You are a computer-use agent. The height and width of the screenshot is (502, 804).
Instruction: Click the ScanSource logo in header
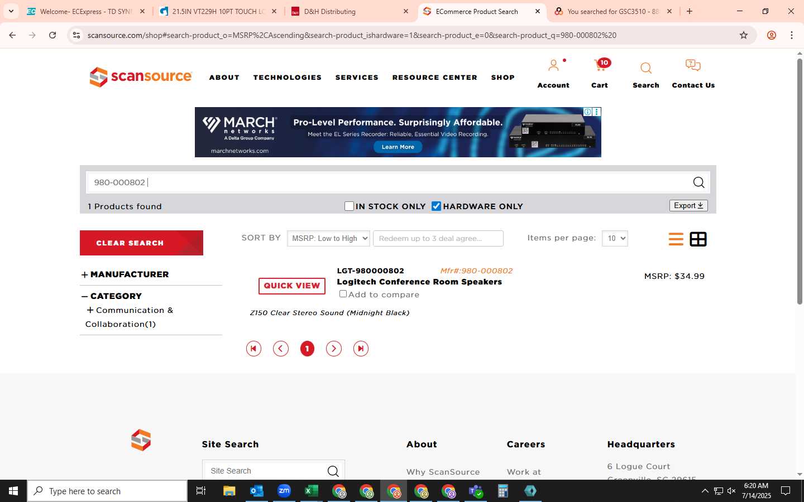[x=141, y=77]
